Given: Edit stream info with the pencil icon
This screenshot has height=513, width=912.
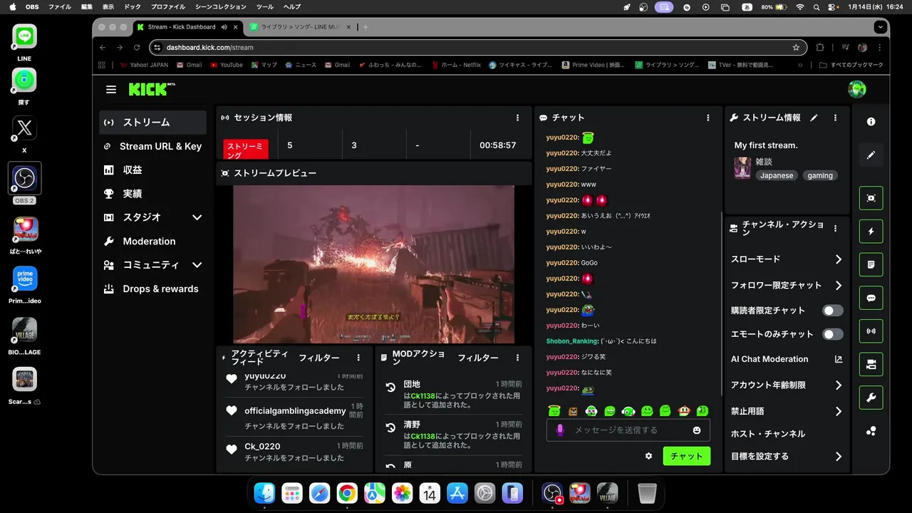Looking at the screenshot, I should coord(814,118).
